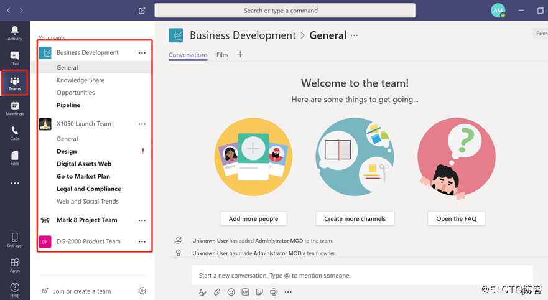The width and height of the screenshot is (548, 300).
Task: Click the Attach paperclip icon
Action: click(216, 292)
